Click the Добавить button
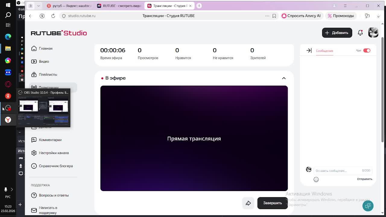 [x=337, y=33]
